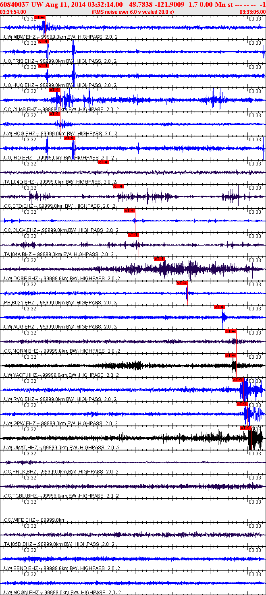Select the CC CLCV EHZ station label

(61, 230)
